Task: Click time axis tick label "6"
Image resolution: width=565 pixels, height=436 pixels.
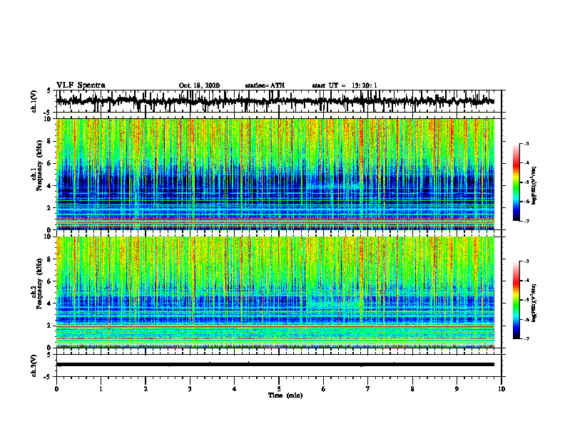Action: (324, 389)
